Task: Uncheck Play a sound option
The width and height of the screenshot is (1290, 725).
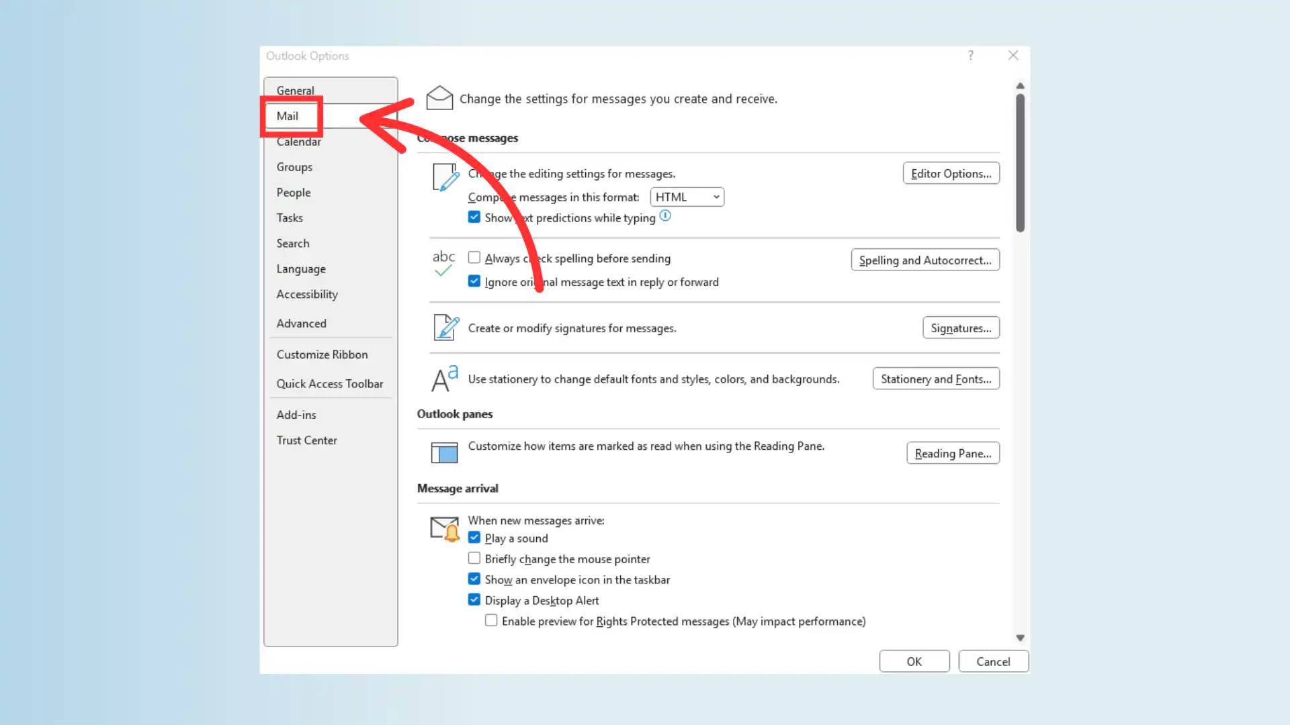Action: point(474,537)
